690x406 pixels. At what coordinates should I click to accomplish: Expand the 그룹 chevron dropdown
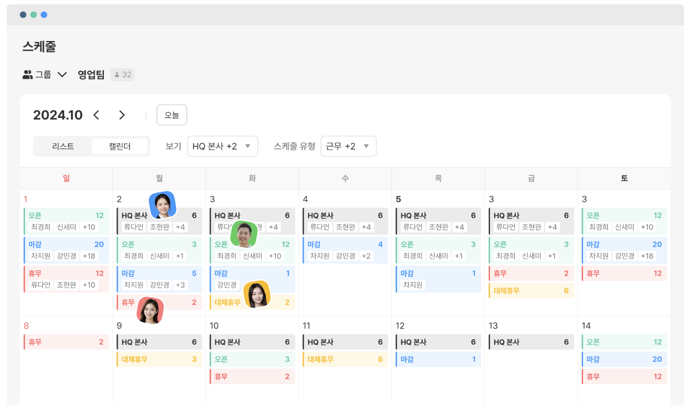[62, 75]
